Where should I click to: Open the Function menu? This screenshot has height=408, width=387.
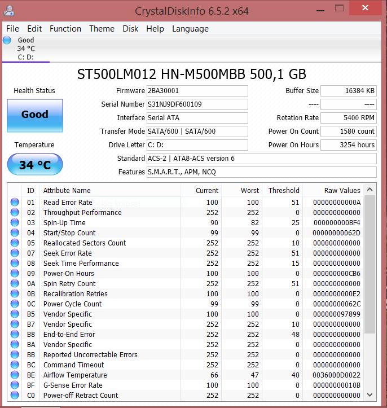(65, 29)
